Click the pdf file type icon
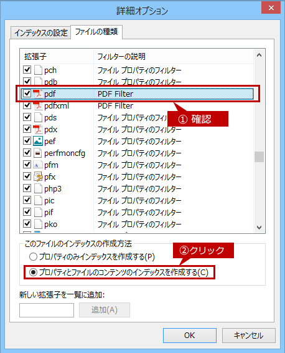 (x=38, y=94)
